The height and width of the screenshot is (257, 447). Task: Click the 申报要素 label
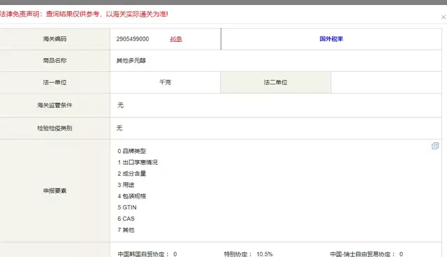54,191
